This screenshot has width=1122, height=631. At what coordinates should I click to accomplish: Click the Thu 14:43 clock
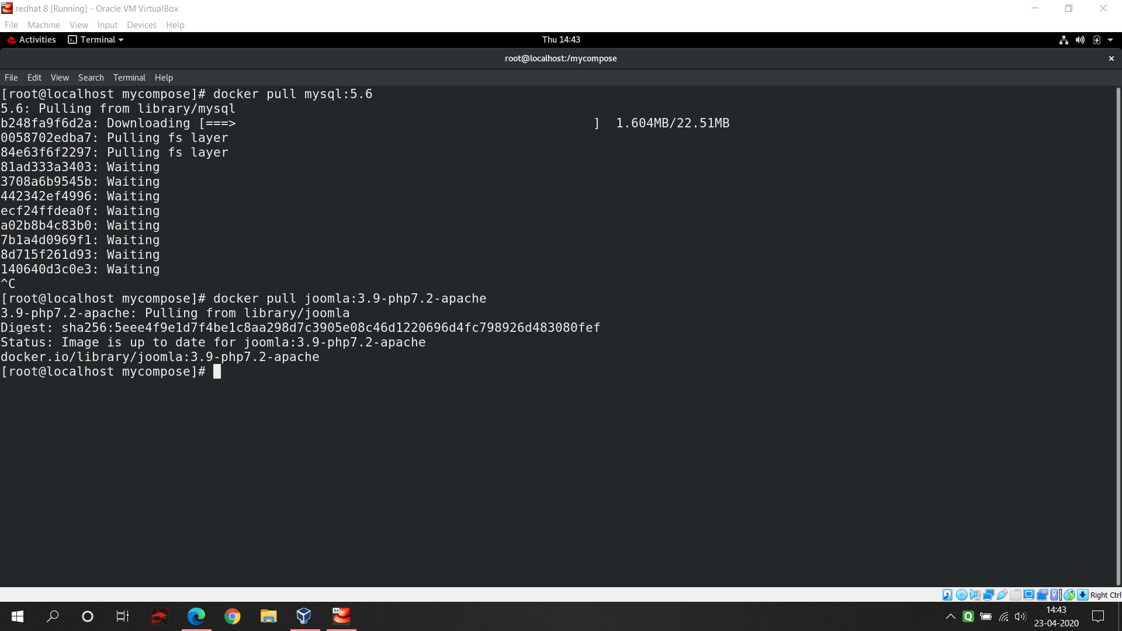(561, 40)
